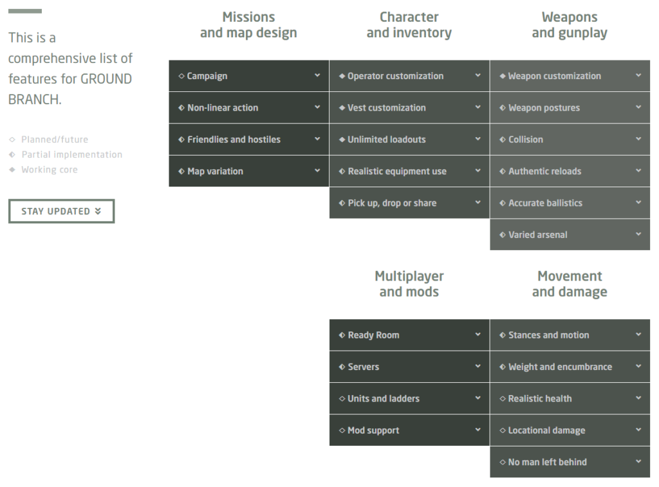Click the Working core legend text

[50, 170]
